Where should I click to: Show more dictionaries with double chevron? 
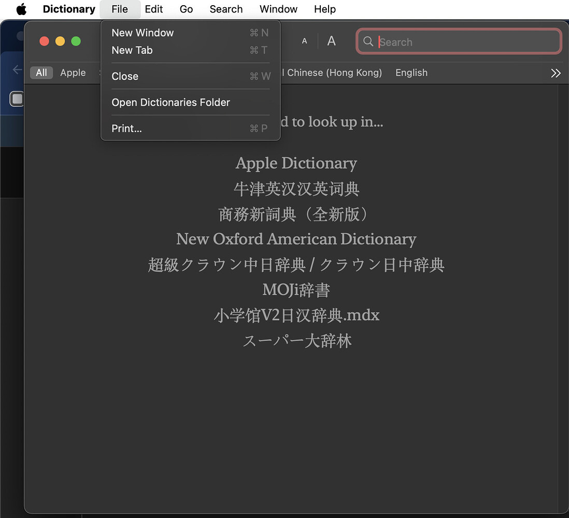[556, 73]
